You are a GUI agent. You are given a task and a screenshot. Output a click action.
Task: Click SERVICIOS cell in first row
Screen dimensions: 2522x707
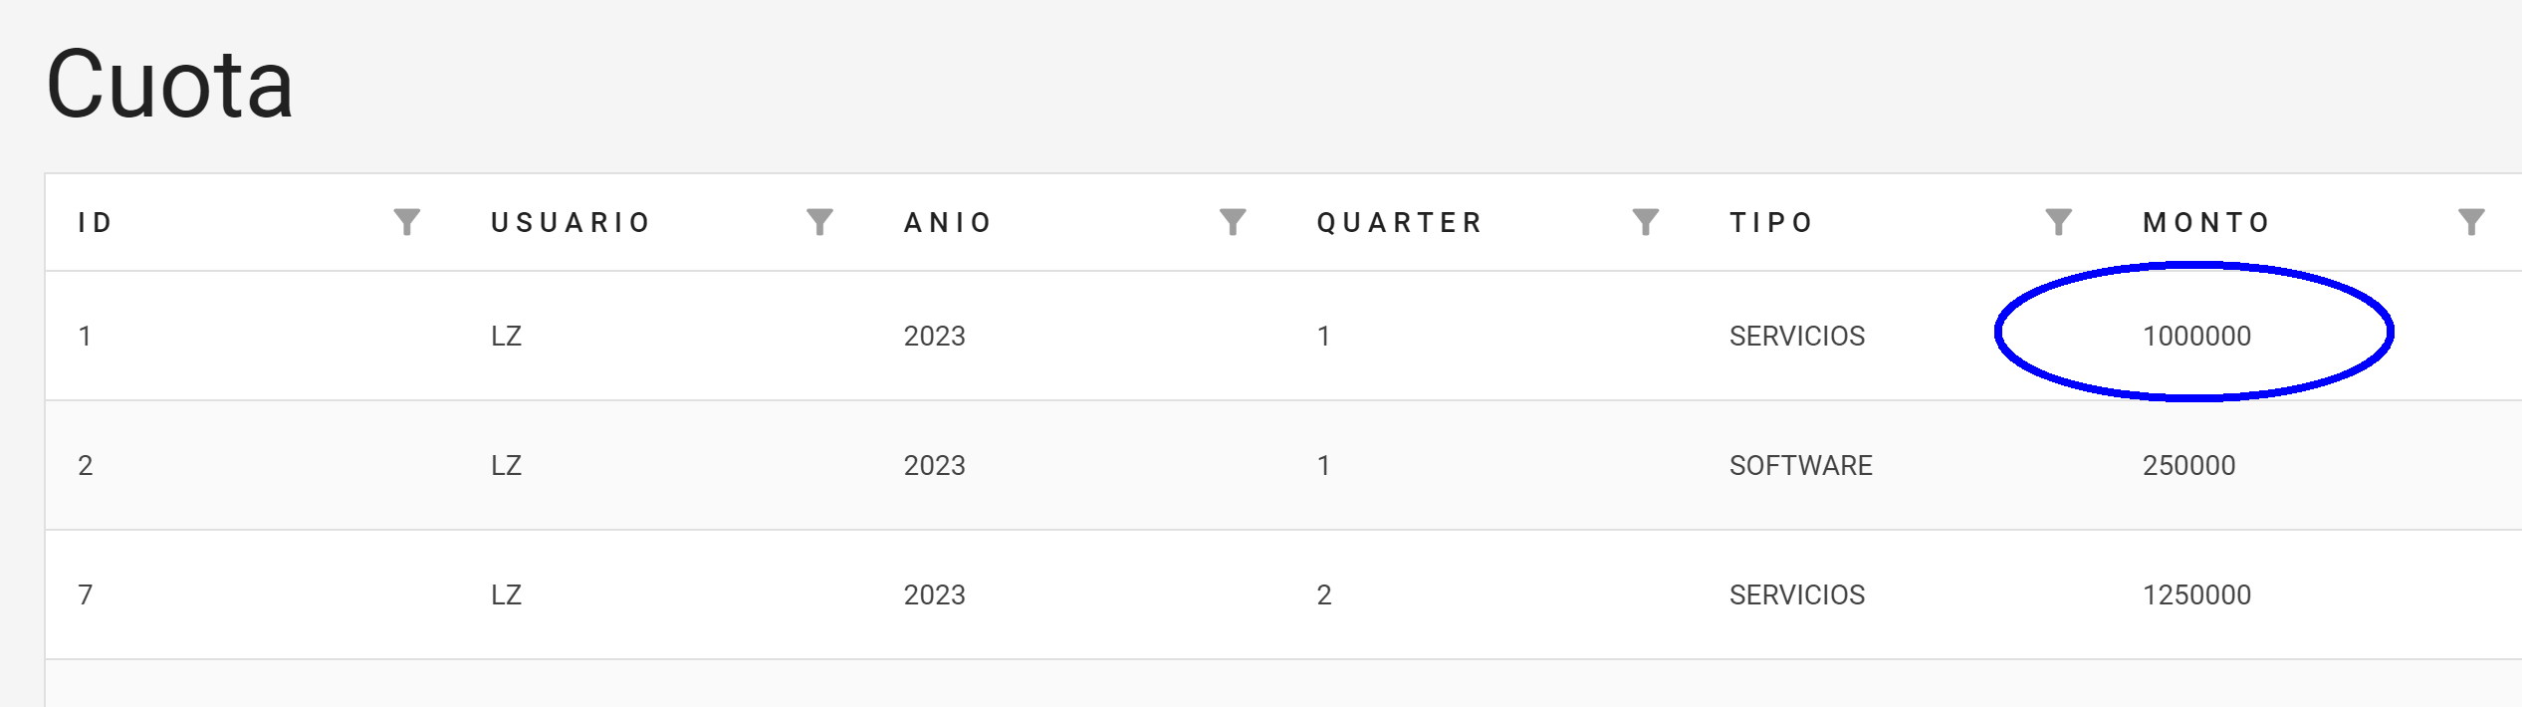pos(1797,336)
